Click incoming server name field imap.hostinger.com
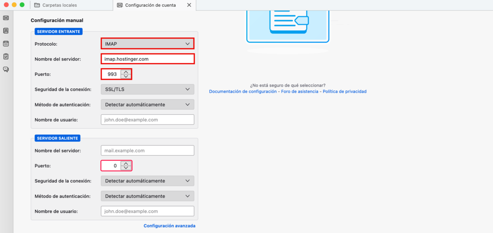This screenshot has width=493, height=233. pyautogui.click(x=147, y=59)
